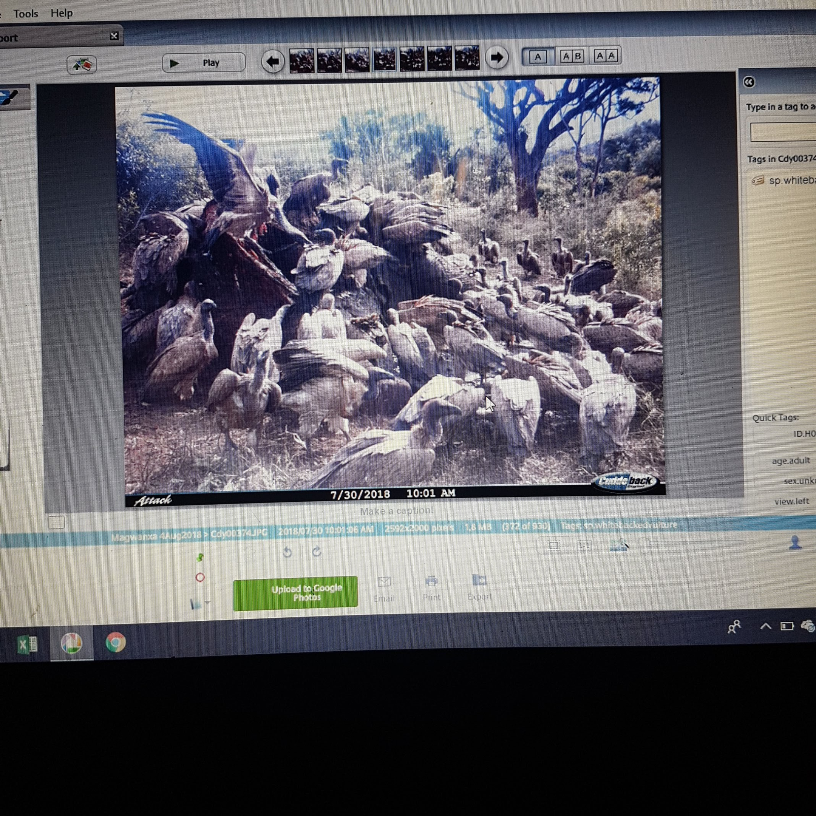The width and height of the screenshot is (816, 816).
Task: Click the Back to Library icon button
Action: [x=82, y=65]
